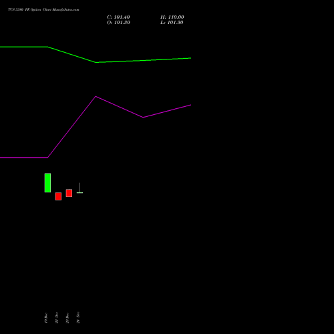Click the tall green candlestick for 19 Dec

point(47,183)
